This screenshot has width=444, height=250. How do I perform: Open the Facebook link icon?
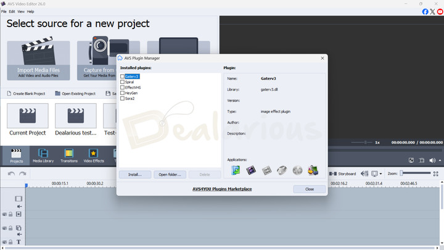pos(425,12)
